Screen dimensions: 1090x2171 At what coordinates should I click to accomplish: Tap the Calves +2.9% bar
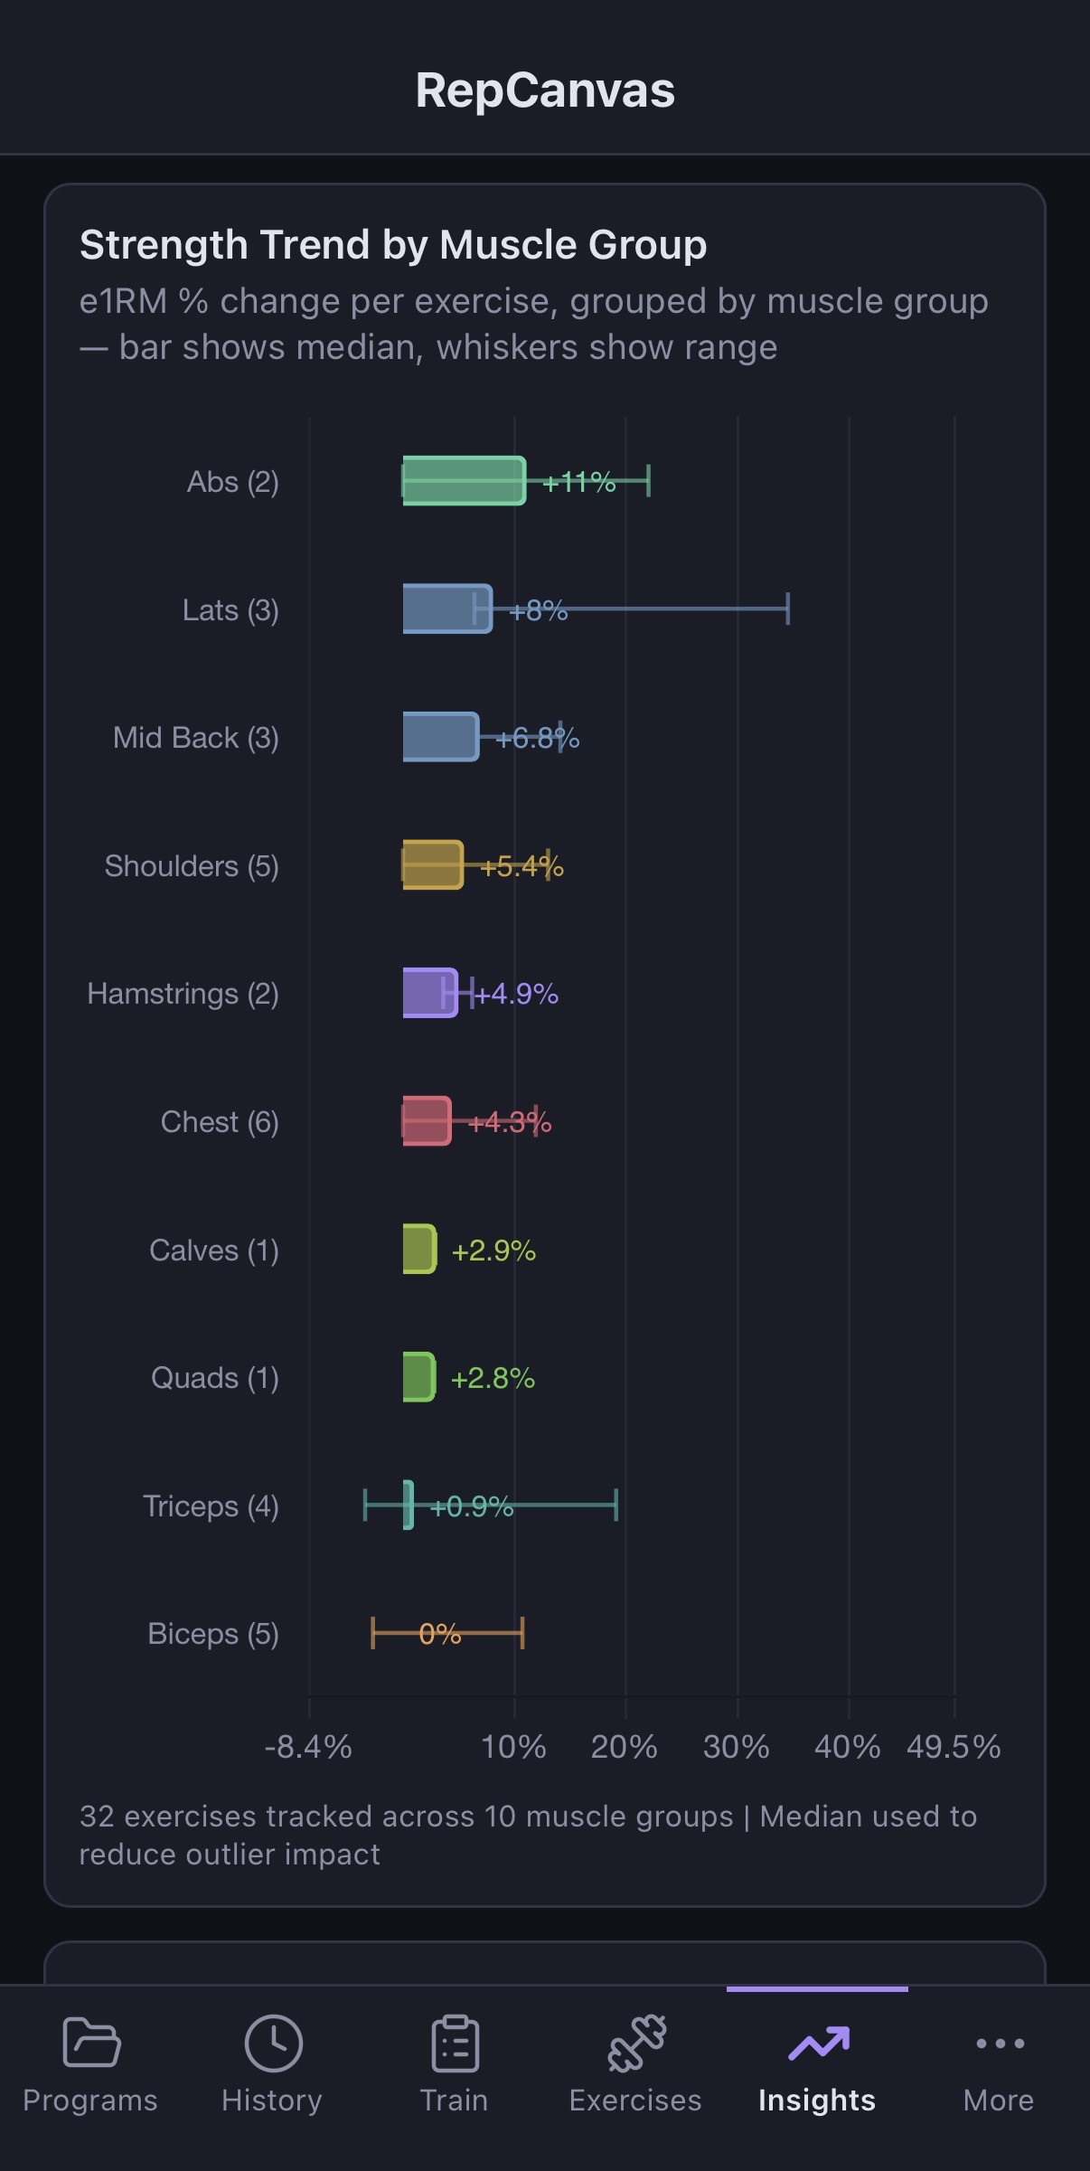pos(419,1250)
